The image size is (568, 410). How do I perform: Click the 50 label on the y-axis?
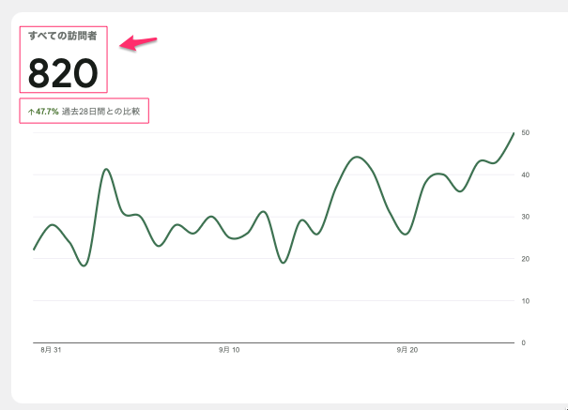(x=526, y=132)
